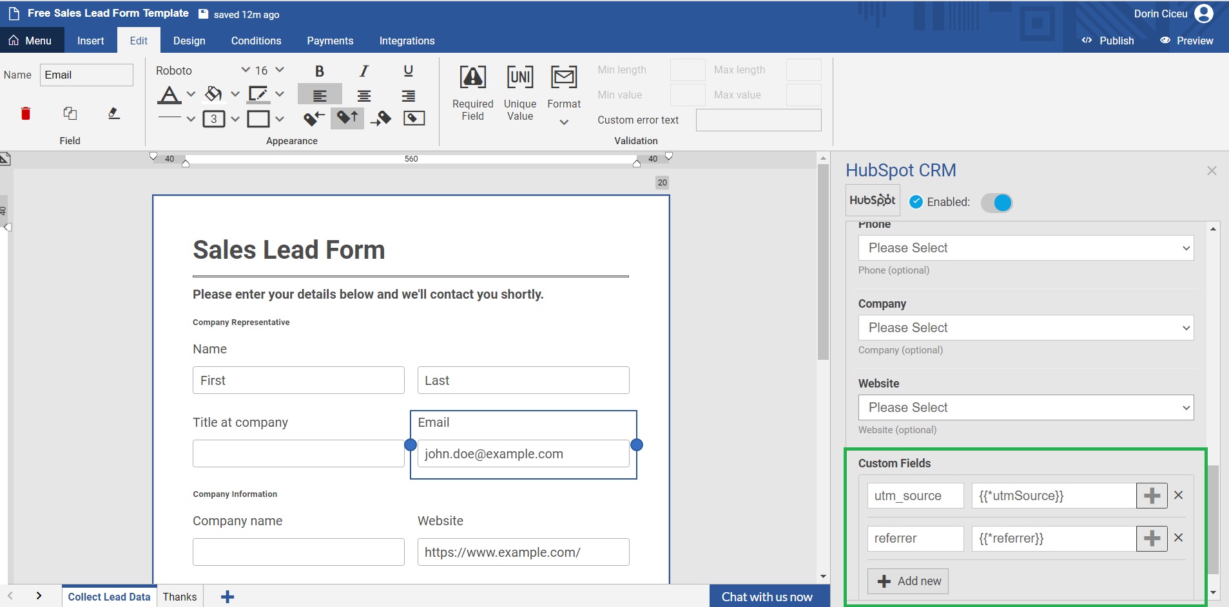Click the Custom error text input
Image resolution: width=1229 pixels, height=607 pixels.
click(x=758, y=120)
